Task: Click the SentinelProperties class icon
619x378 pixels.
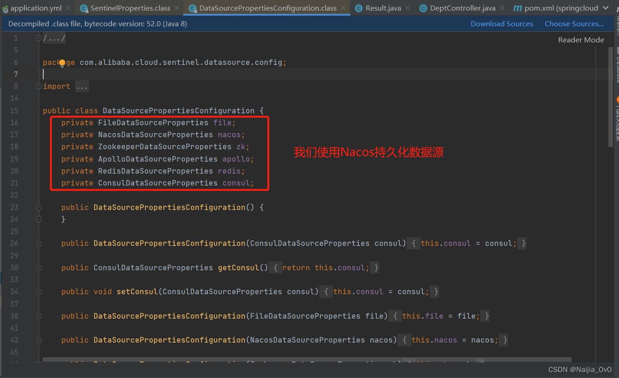Action: [83, 8]
